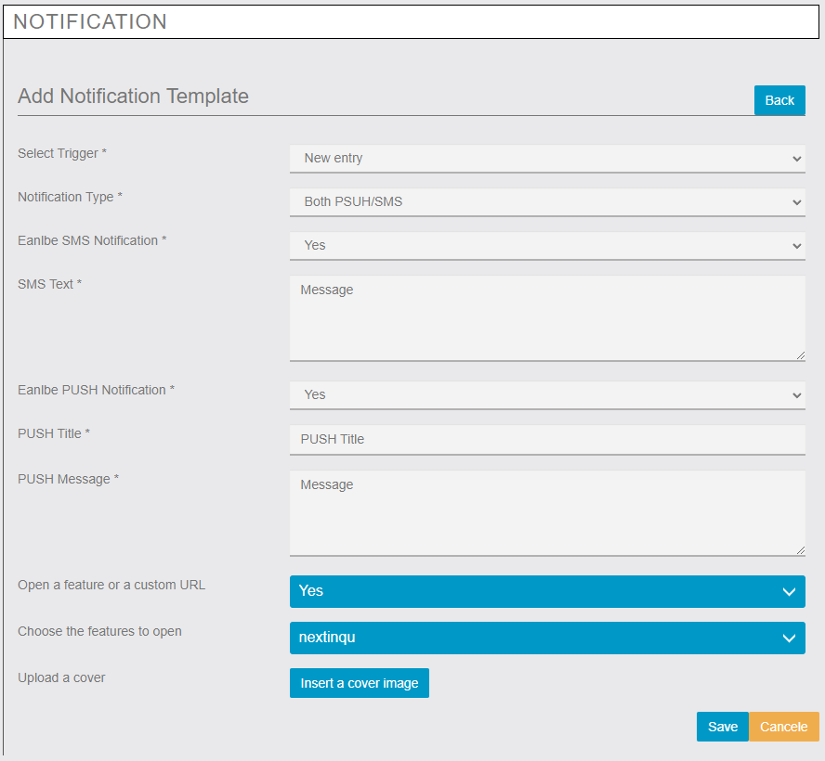This screenshot has height=761, width=825.
Task: Open the custom URL Yes dropdown
Action: coord(547,591)
